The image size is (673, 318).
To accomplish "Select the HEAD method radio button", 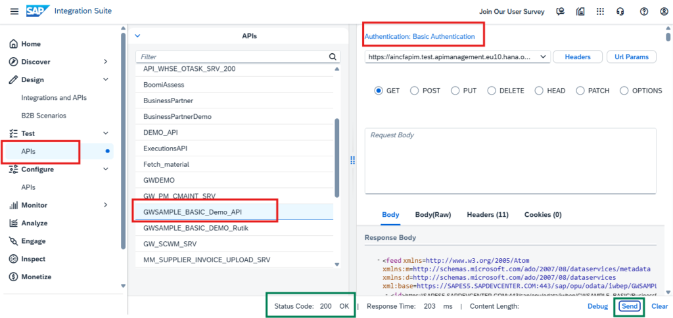I will coord(539,91).
